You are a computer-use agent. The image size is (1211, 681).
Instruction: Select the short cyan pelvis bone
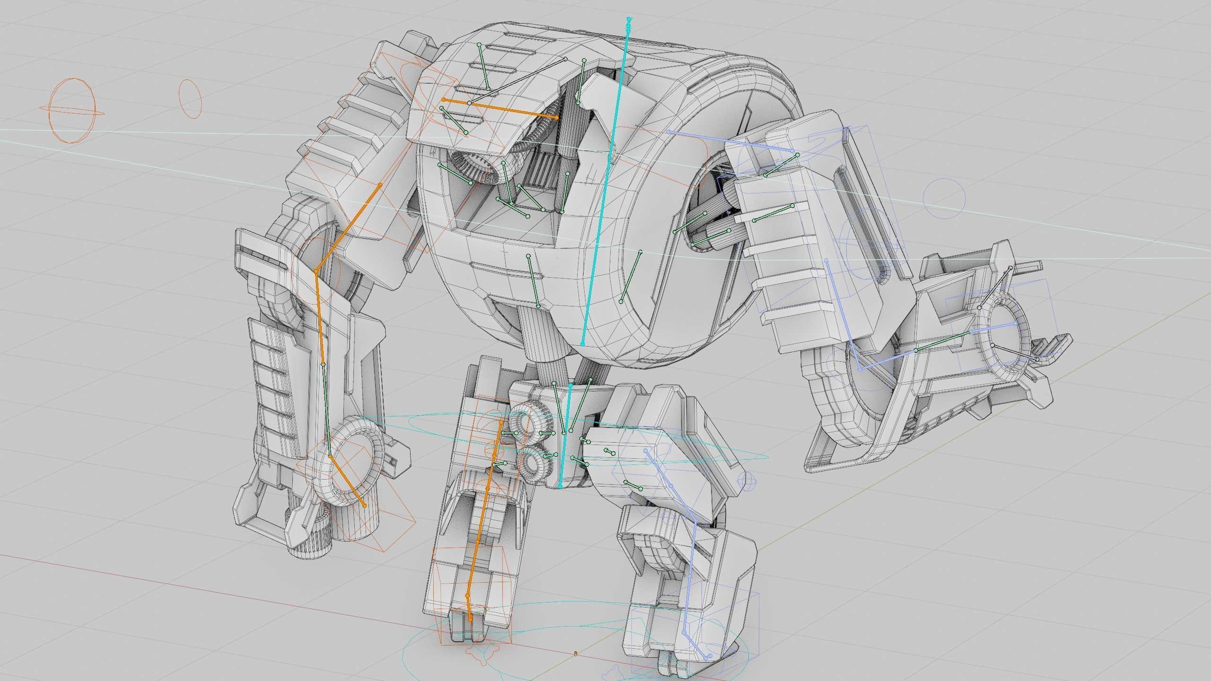click(565, 436)
